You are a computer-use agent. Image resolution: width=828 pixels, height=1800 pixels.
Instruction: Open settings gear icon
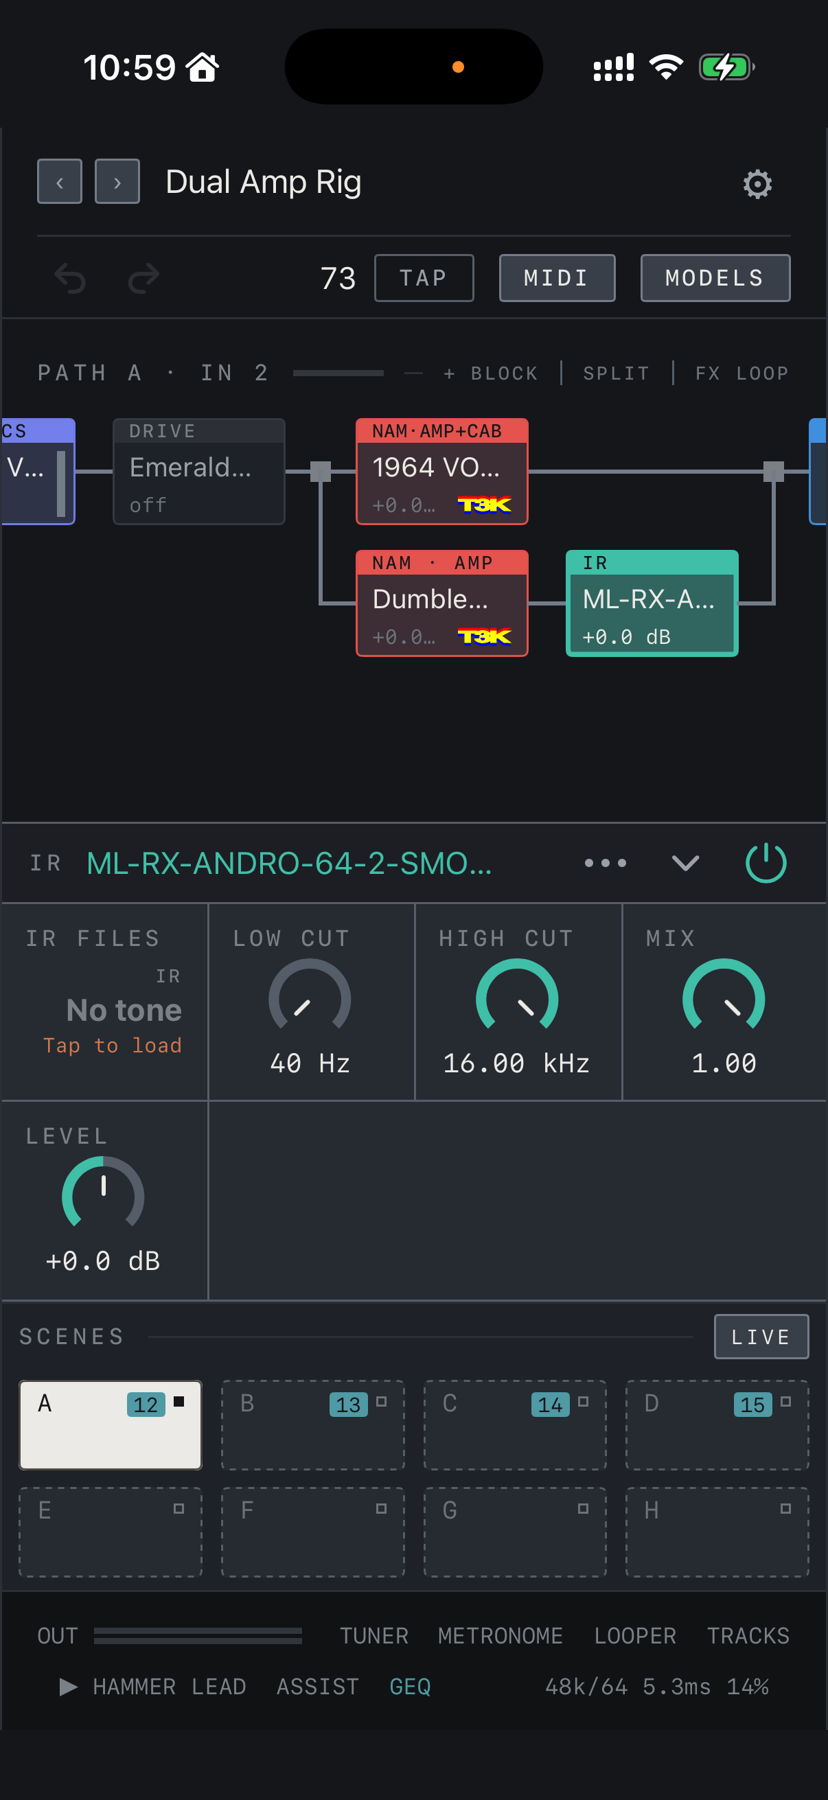(757, 184)
